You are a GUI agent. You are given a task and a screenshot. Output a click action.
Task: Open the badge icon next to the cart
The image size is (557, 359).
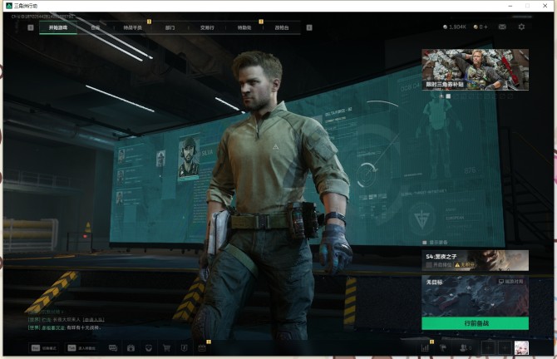point(184,348)
